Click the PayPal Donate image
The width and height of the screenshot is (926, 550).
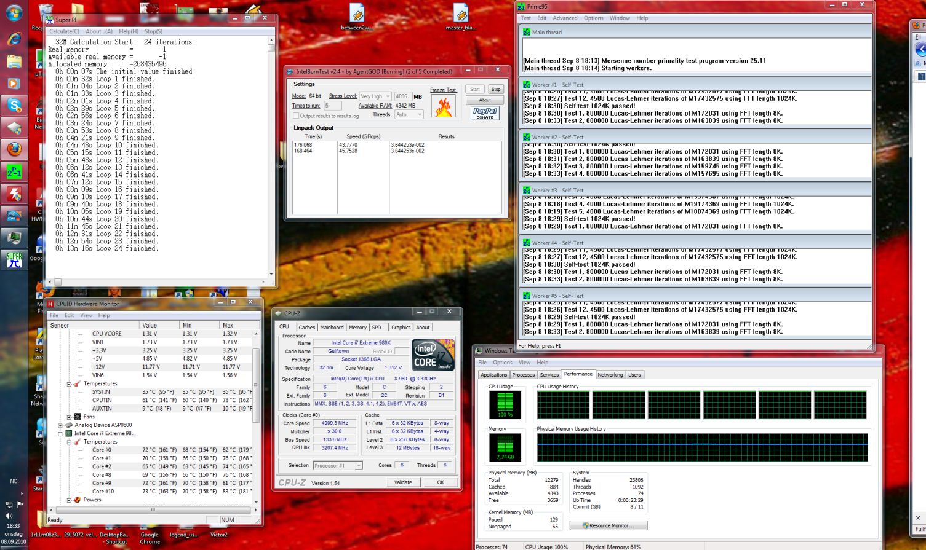pyautogui.click(x=485, y=113)
